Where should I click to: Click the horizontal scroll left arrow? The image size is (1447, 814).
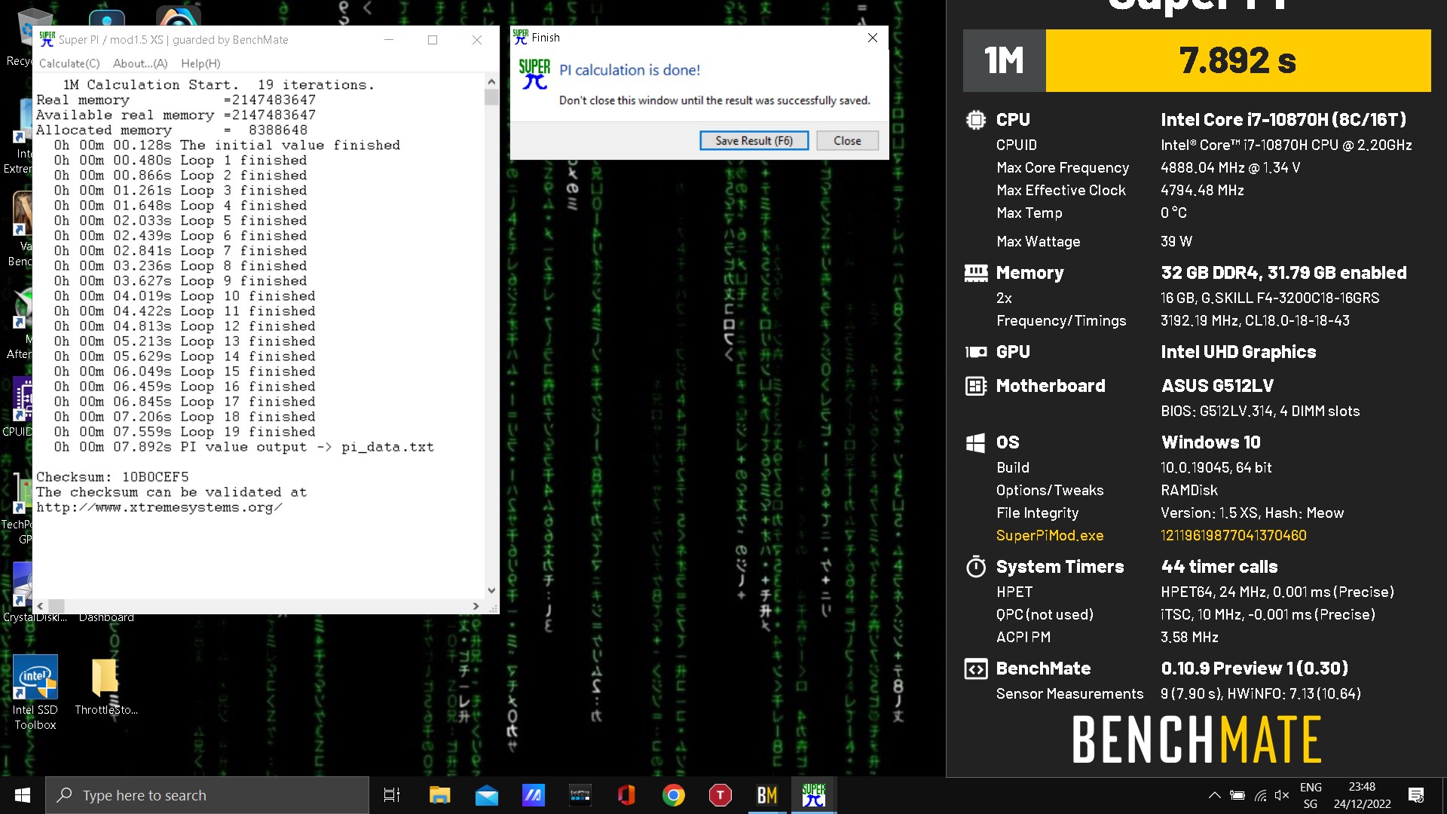(40, 606)
